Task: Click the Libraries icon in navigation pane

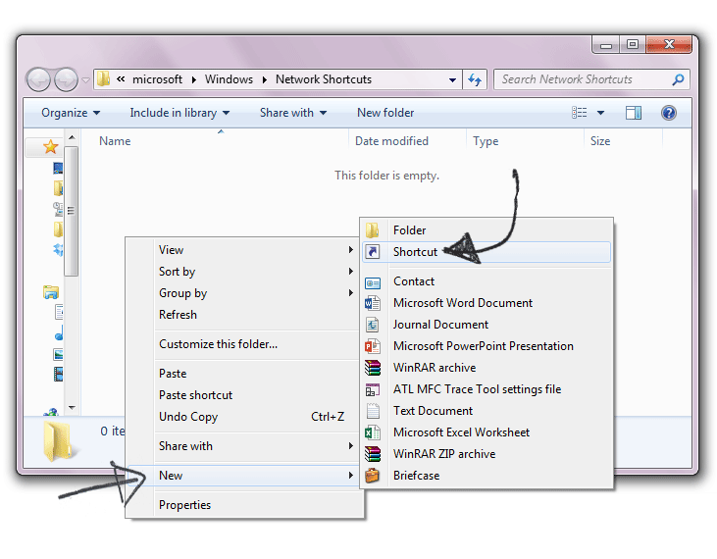Action: point(51,292)
